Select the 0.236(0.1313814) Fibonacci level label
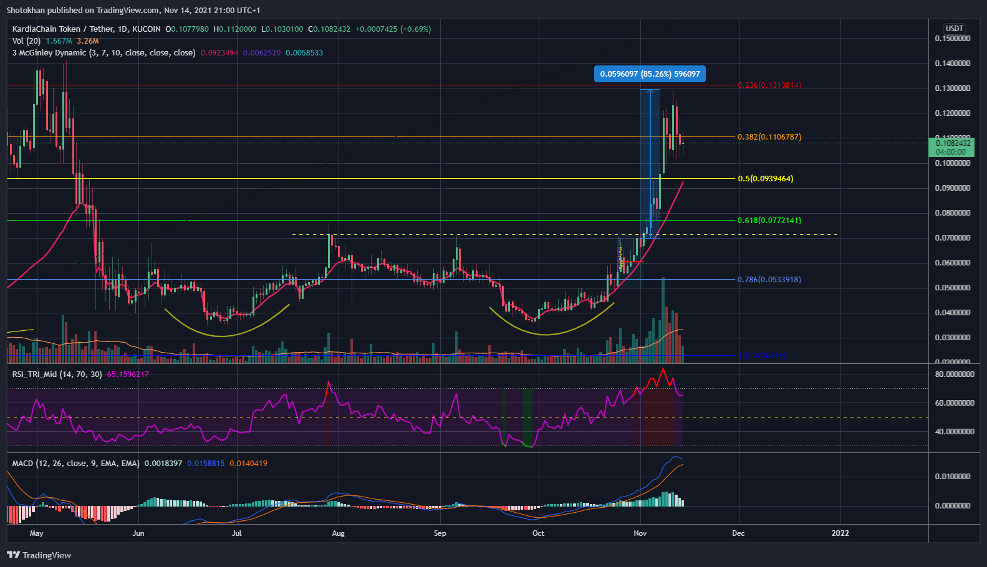Screen dimensions: 987x567 [x=769, y=85]
